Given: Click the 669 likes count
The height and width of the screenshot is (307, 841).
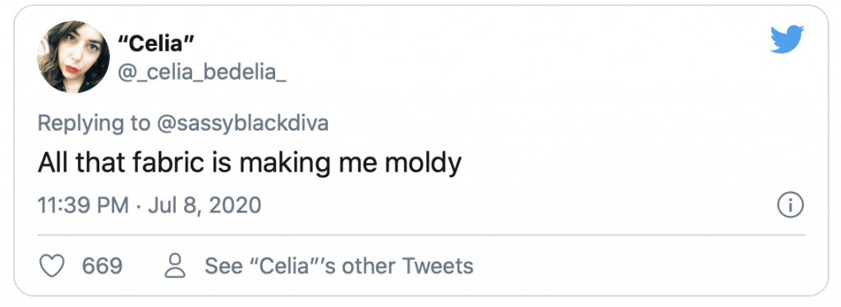Looking at the screenshot, I should (x=103, y=266).
